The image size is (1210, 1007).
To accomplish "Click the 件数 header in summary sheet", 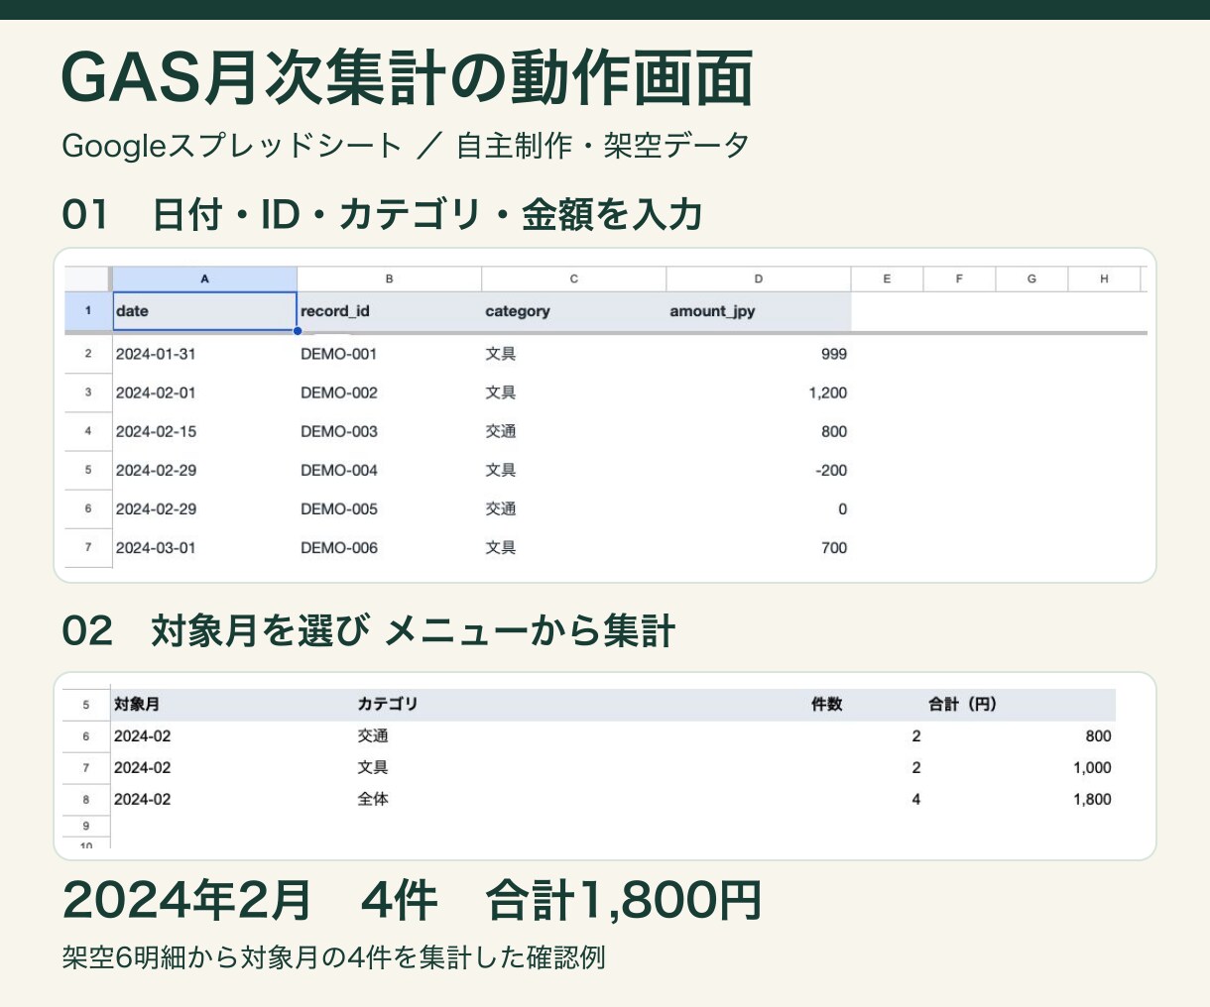I will tap(866, 705).
